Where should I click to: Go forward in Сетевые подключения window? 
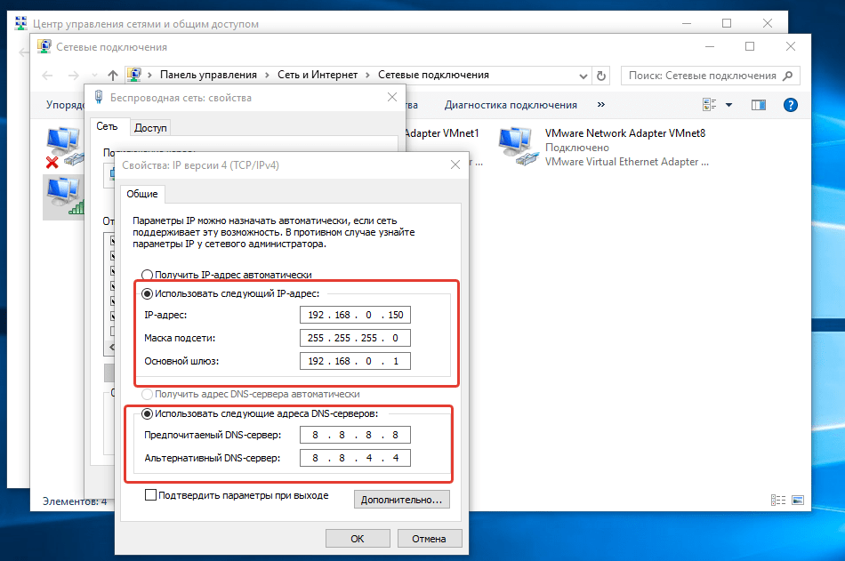[x=73, y=76]
